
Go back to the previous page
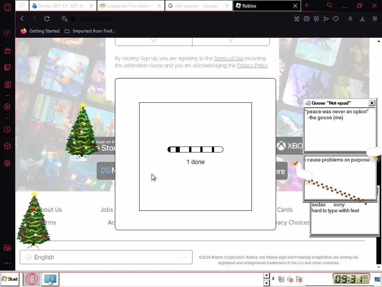coord(22,19)
